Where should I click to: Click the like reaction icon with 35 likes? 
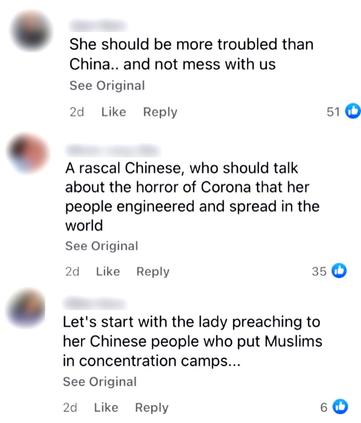pos(339,270)
